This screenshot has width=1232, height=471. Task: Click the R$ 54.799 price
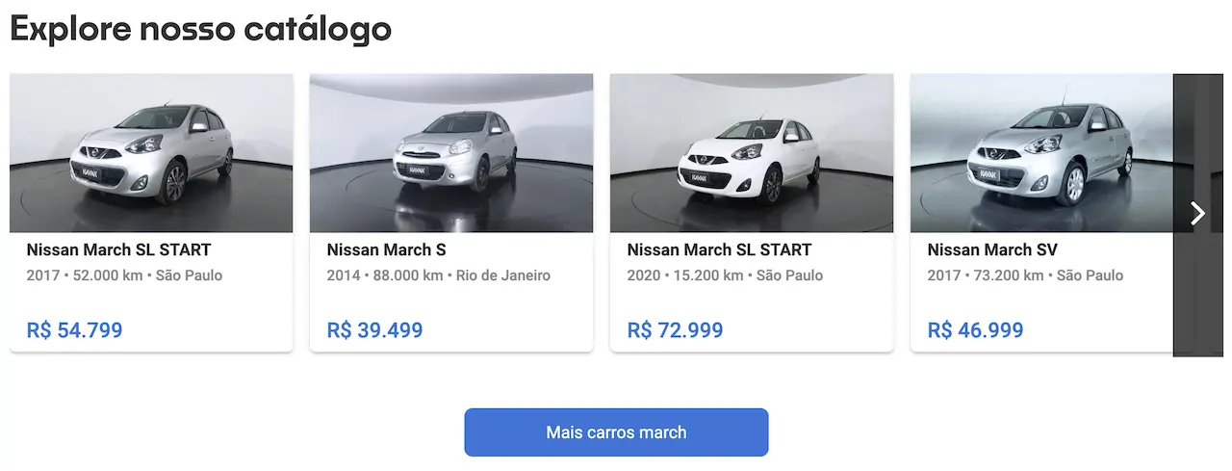point(75,331)
